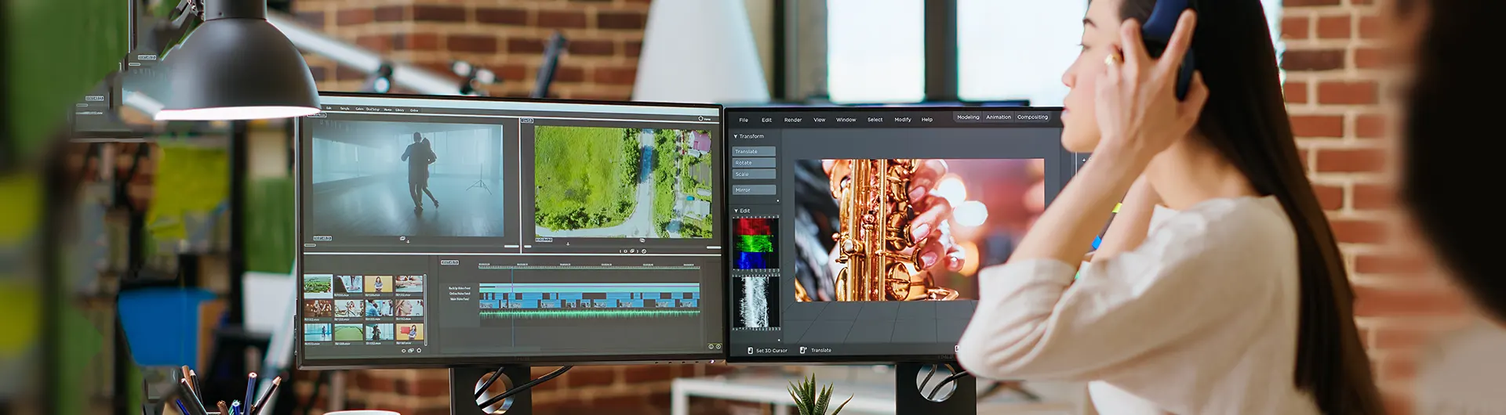The image size is (1506, 415).
Task: Click the top cyan clip in the timeline
Action: click(590, 288)
